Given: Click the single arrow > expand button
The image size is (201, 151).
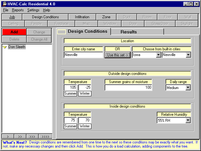Looking at the screenshot, I should pyautogui.click(x=8, y=136).
